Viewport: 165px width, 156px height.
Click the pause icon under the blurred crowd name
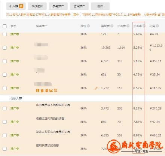(37, 91)
